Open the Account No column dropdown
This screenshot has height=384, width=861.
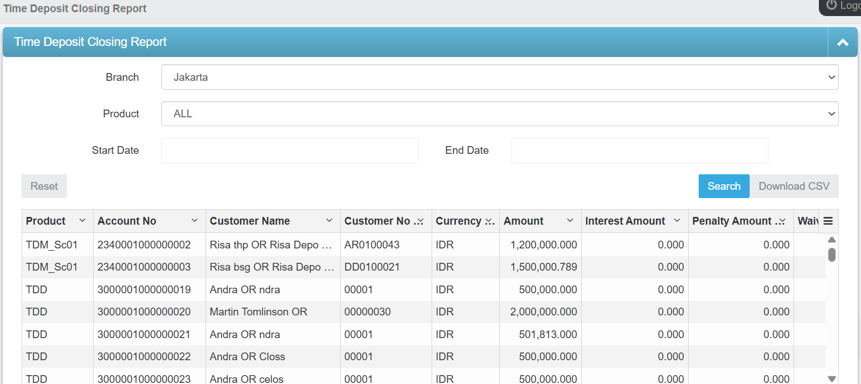click(x=193, y=220)
